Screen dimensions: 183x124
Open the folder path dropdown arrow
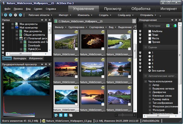tap(134, 21)
